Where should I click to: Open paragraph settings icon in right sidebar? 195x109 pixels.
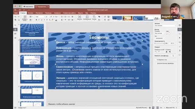[x=180, y=38]
